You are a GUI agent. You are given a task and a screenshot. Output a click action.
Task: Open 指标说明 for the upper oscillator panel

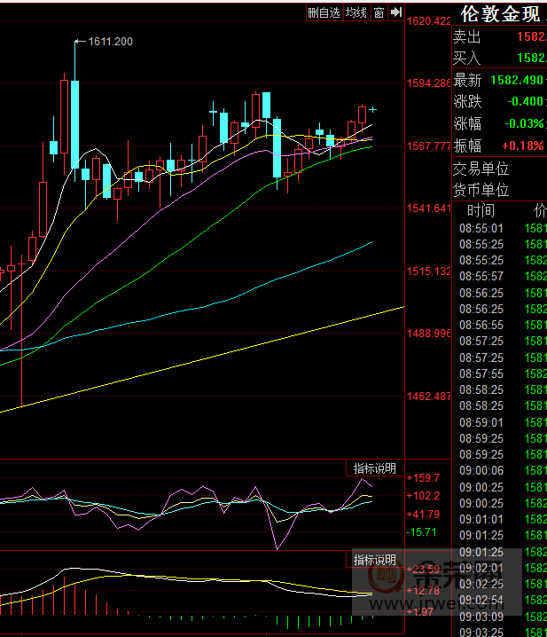(x=374, y=468)
